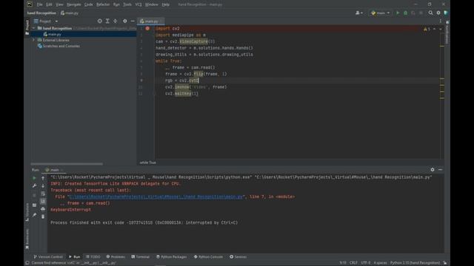Start debugging with the bug icon
The height and width of the screenshot is (266, 474).
[406, 13]
